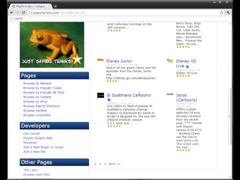The height and width of the screenshot is (180, 240).
Task: Click the browser Forward arrow
Action: point(18,12)
